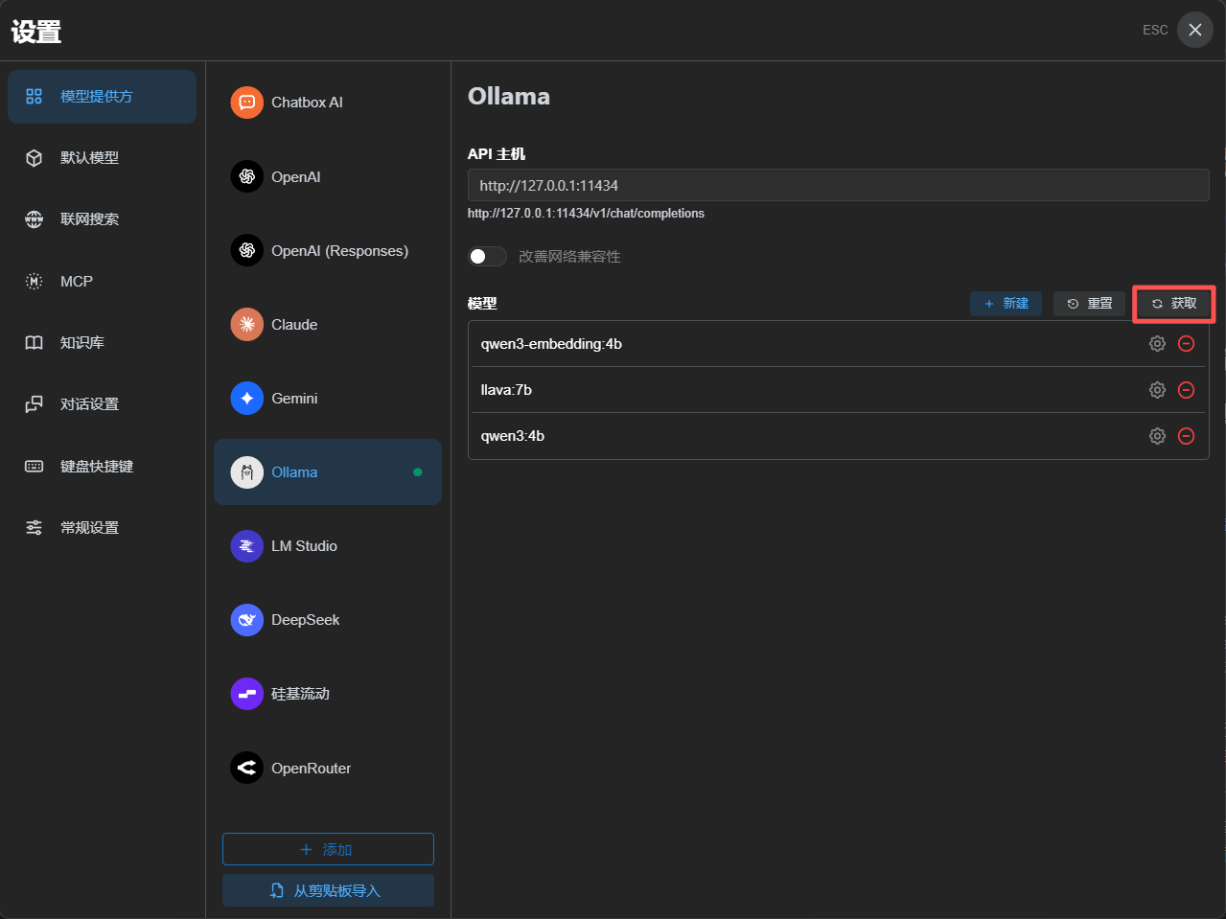This screenshot has height=919, width=1226.
Task: Close the settings dialog with X
Action: (1194, 30)
